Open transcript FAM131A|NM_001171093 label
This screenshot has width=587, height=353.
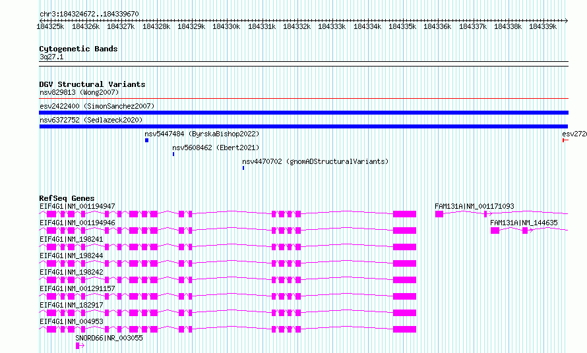click(474, 206)
